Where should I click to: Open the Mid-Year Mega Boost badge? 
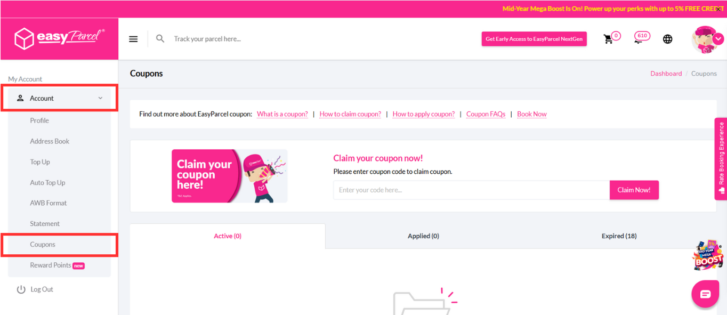tap(707, 256)
